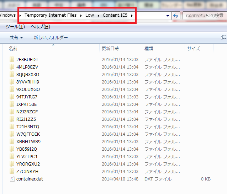Click the folder icon of 2E8BUEDT

12,59
